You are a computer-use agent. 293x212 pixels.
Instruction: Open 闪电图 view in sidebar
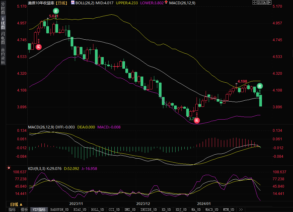3,38
